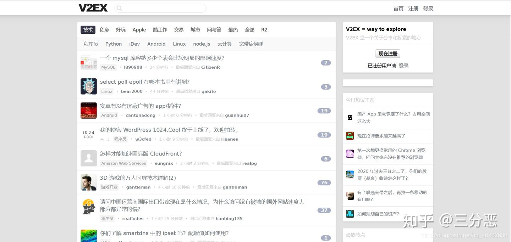Viewport: 511px width, 242px height.
Task: Click the 现在注册 button
Action: (388, 54)
